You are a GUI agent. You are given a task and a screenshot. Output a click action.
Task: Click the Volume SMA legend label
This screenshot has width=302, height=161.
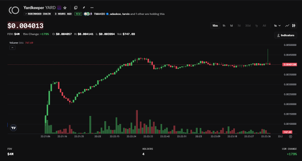click(16, 43)
